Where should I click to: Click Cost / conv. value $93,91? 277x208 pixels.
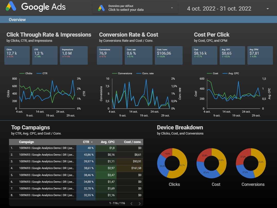click(x=137, y=161)
